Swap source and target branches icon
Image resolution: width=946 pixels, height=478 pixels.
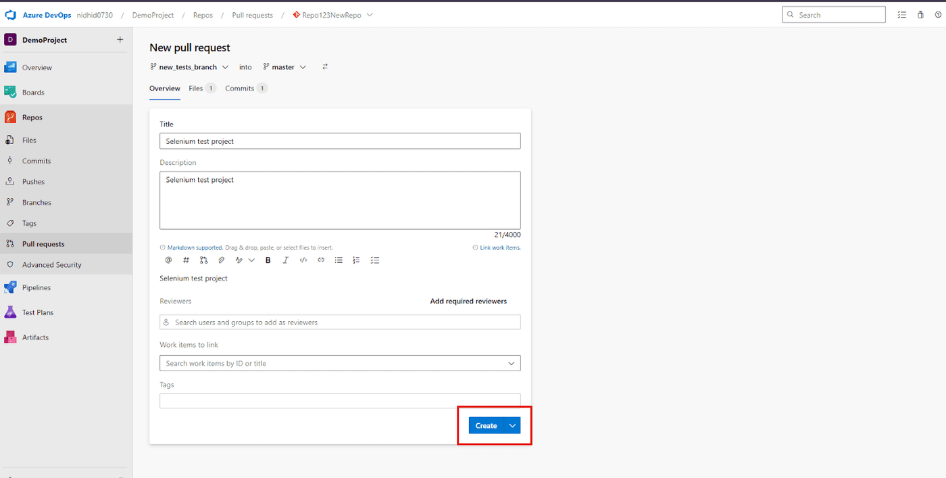[x=325, y=67]
